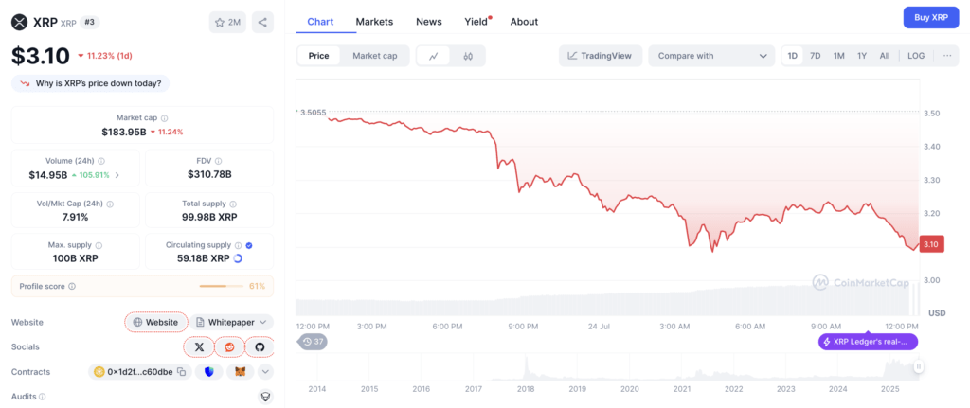Click Why is XRP's price down today

(x=90, y=83)
